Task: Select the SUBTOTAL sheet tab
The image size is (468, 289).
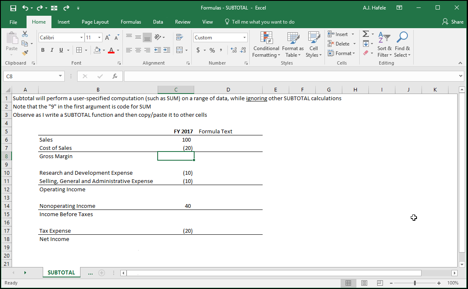Action: coord(61,272)
